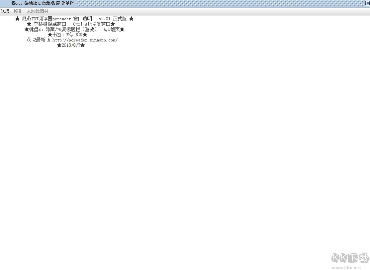Screen dimensions: 370x270
Task: Click the star after A,D翻页
Action: click(122, 30)
